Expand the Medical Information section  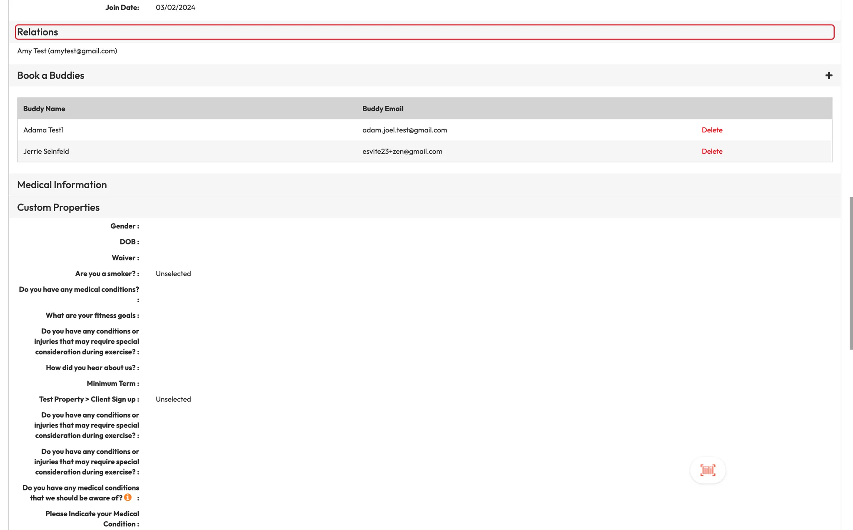click(x=62, y=185)
